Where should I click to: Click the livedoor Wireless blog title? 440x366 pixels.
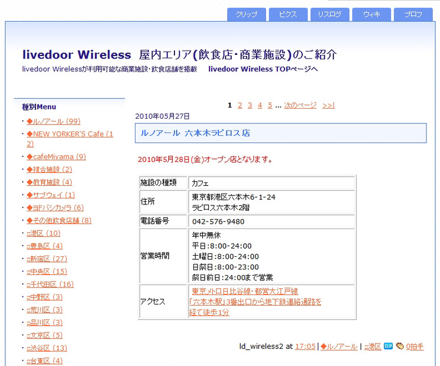click(x=180, y=55)
